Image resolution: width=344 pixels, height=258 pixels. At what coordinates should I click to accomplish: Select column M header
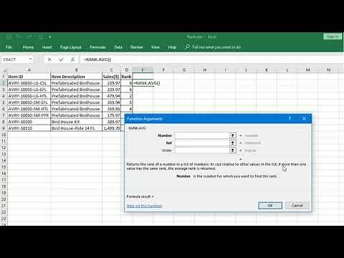307,70
